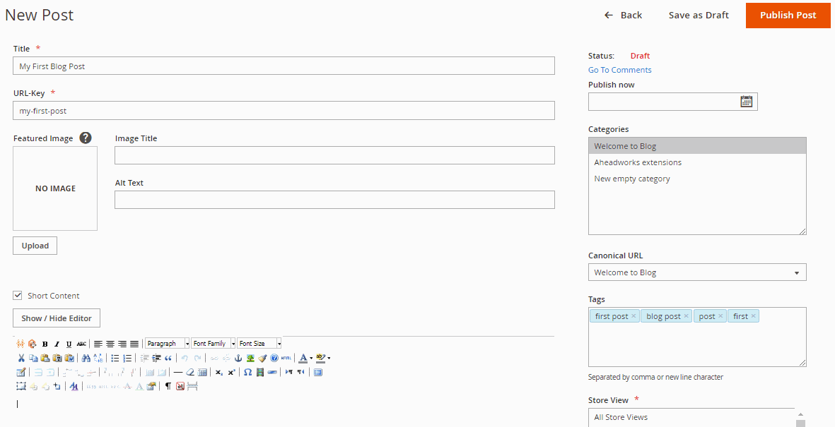Insert image using the picture icon
This screenshot has height=427, width=835.
tap(250, 358)
